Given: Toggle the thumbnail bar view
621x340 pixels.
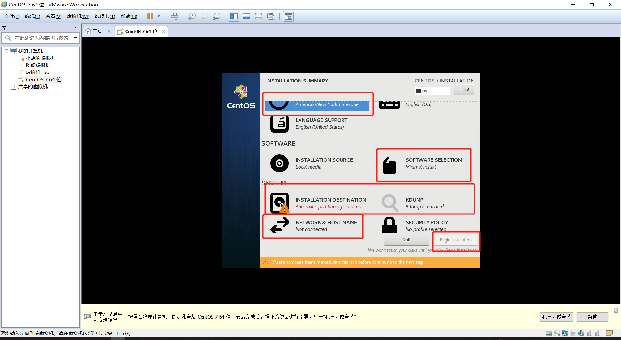Looking at the screenshot, I should click(x=246, y=16).
